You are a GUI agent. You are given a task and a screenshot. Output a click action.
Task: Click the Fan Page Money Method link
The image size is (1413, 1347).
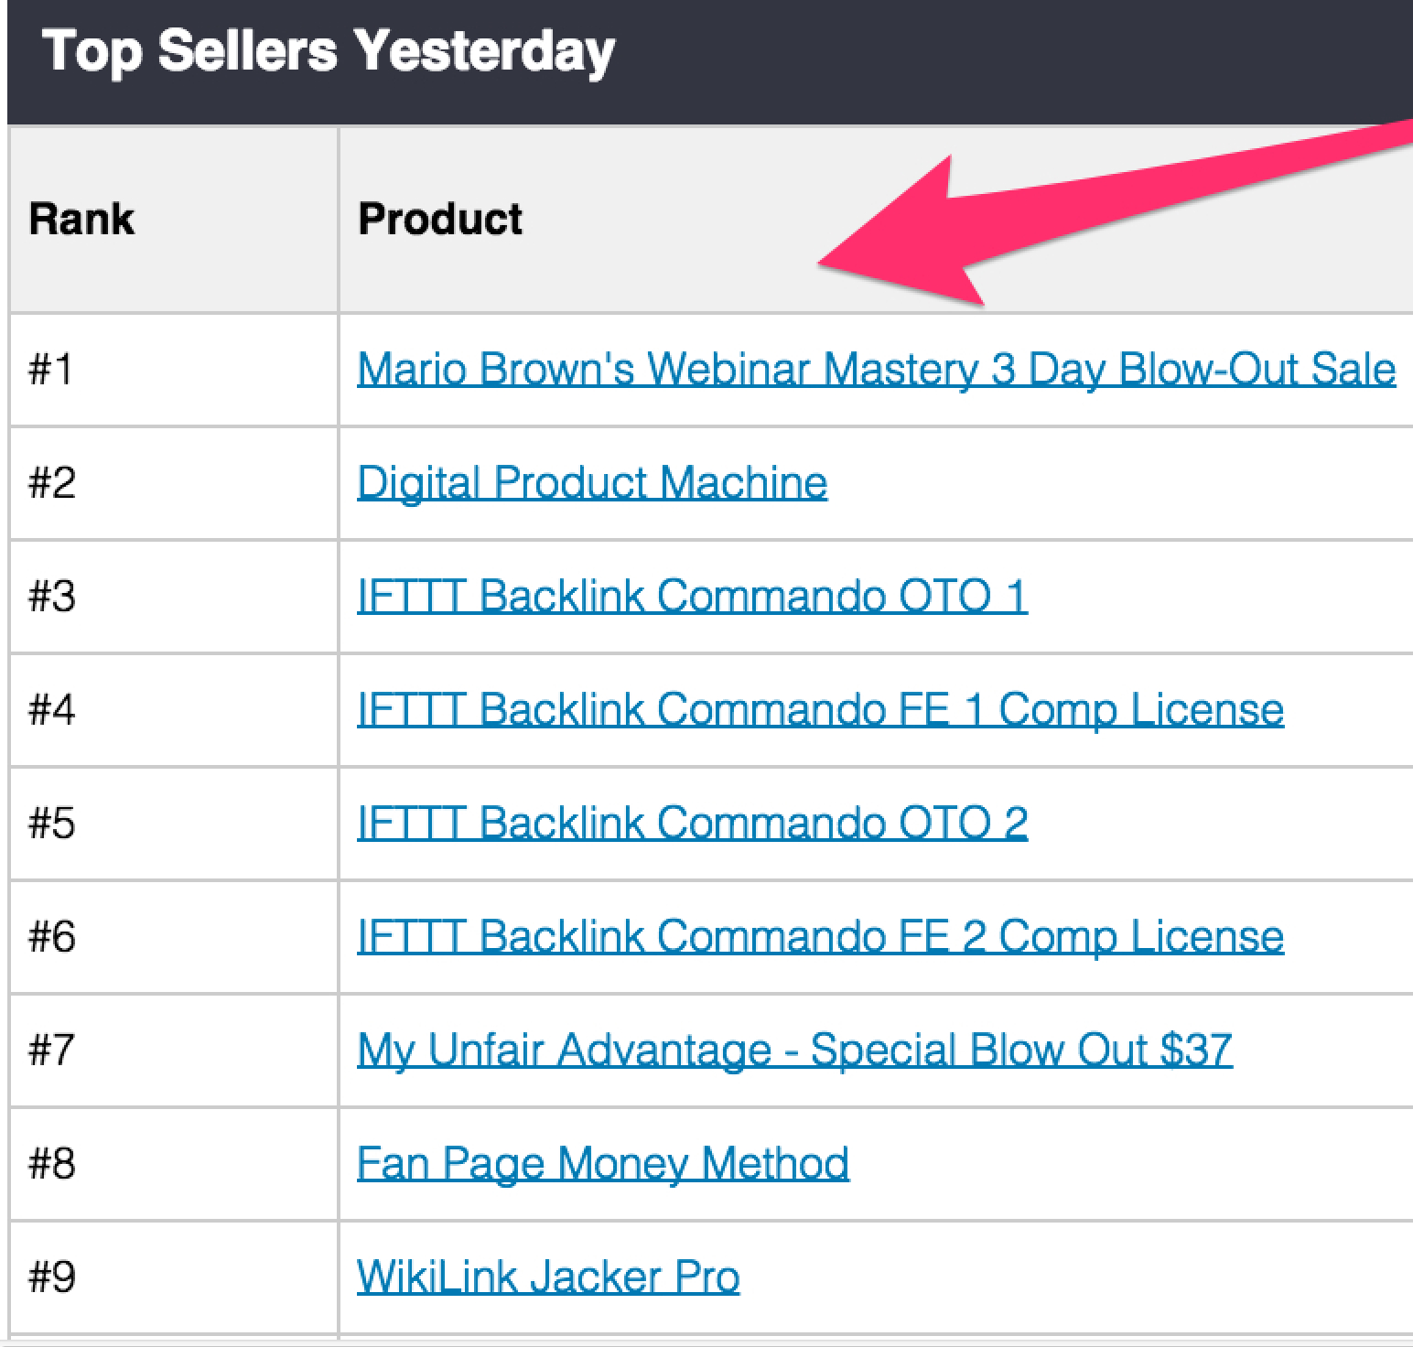602,1163
